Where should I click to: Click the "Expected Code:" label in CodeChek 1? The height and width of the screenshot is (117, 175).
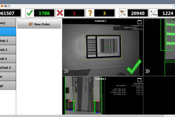click(131, 27)
